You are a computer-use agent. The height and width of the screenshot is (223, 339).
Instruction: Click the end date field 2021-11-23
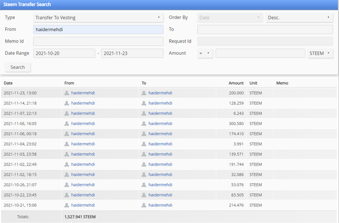[x=132, y=53]
